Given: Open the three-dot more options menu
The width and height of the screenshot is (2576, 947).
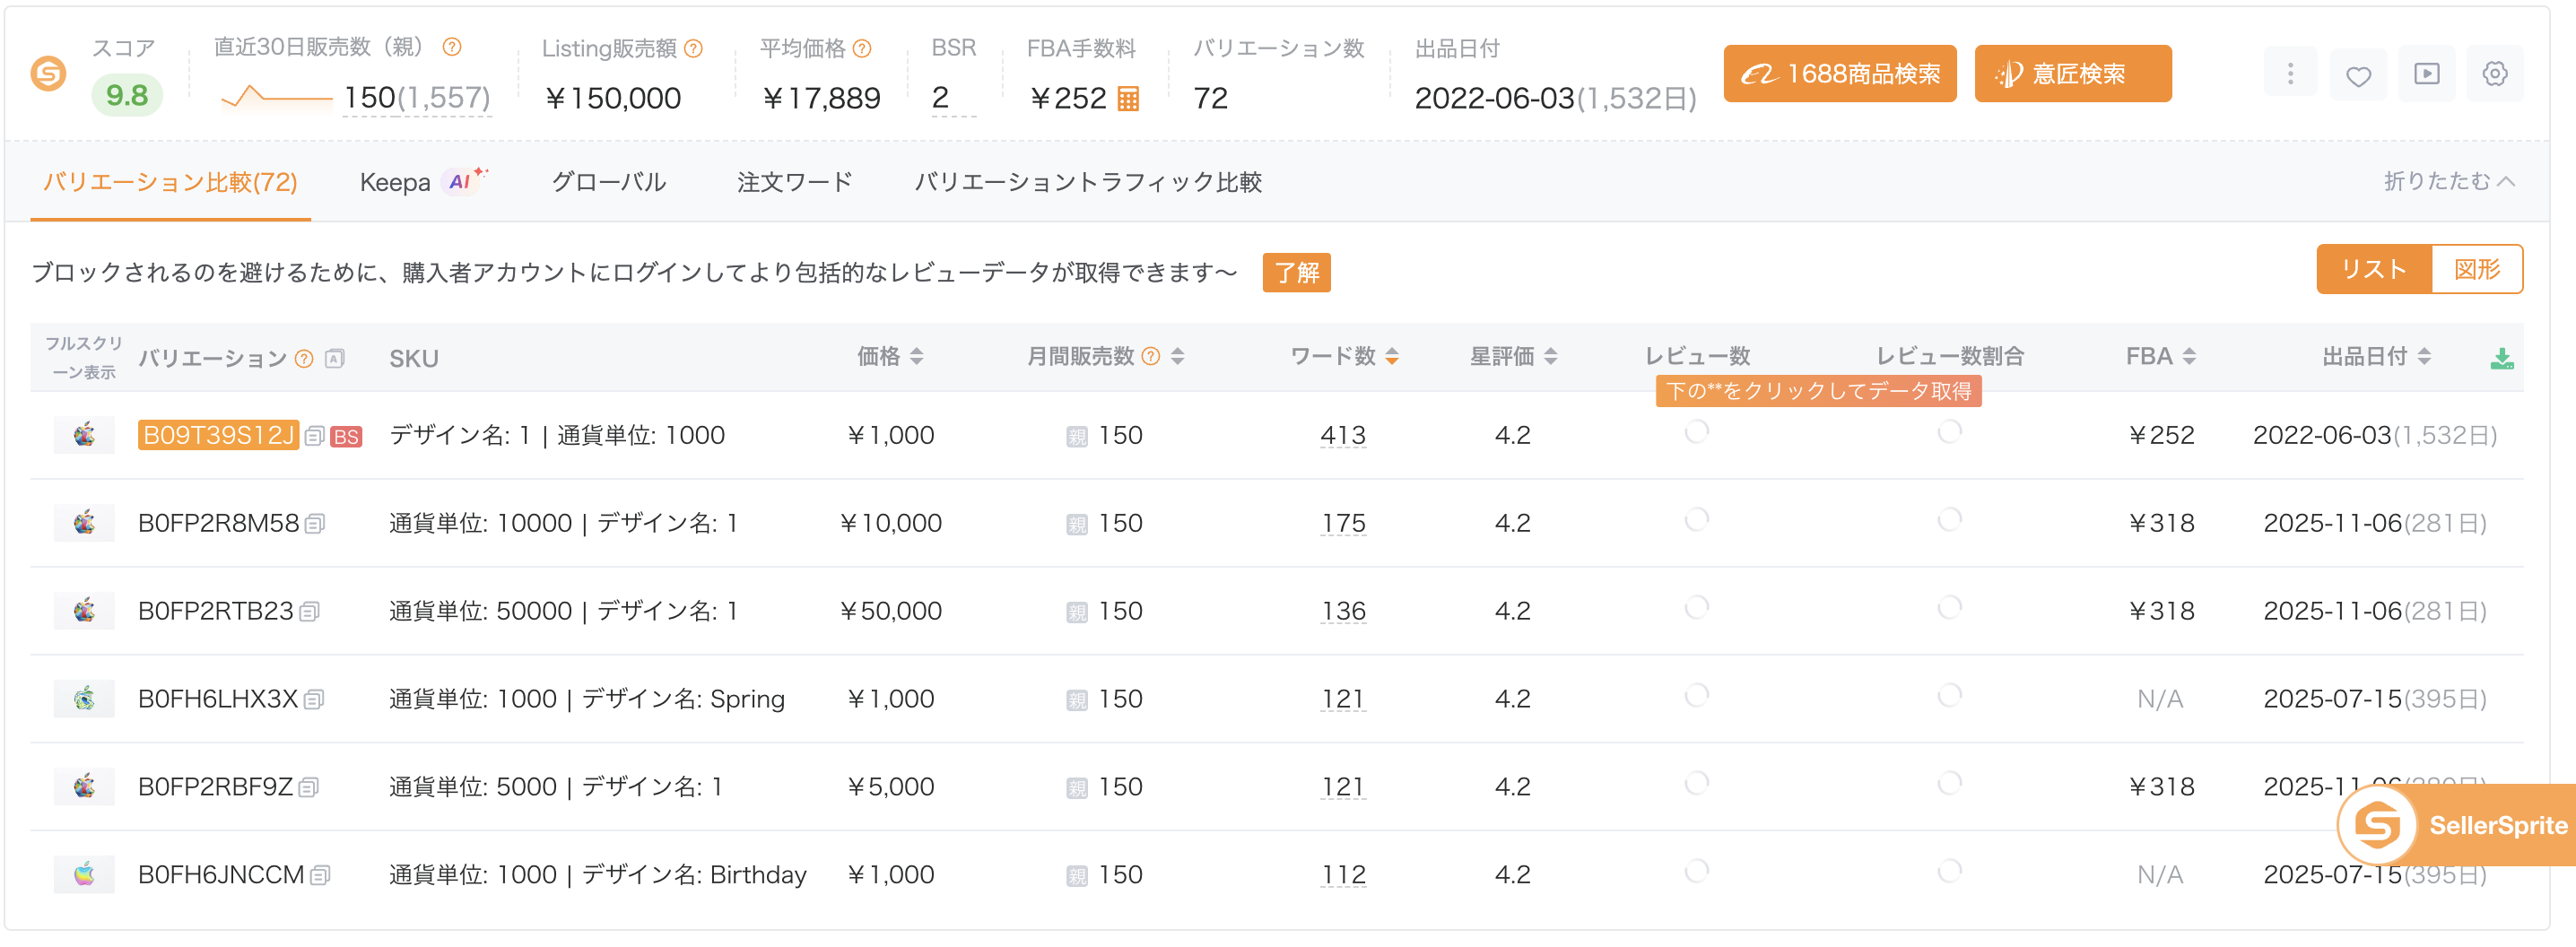Looking at the screenshot, I should click(x=2290, y=74).
